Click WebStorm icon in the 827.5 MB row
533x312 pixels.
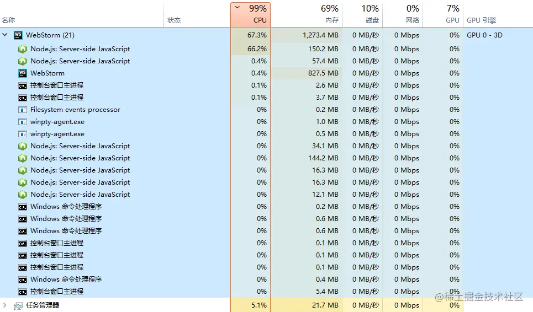(23, 73)
